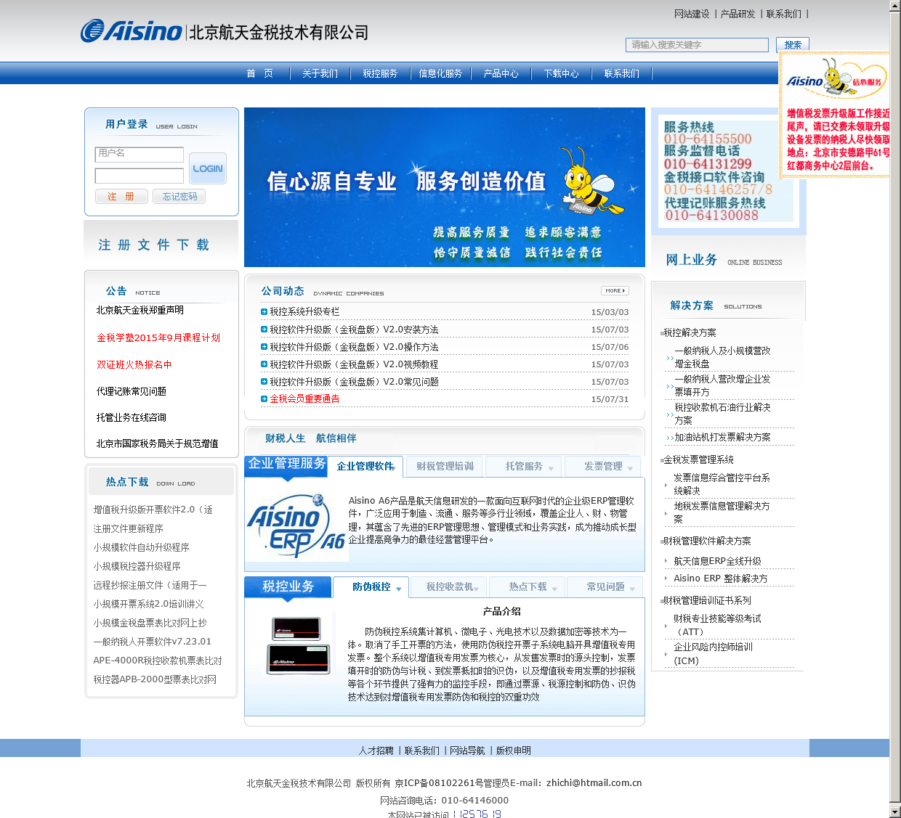This screenshot has height=818, width=901.
Task: Open 税控服务 navigation menu
Action: click(381, 73)
